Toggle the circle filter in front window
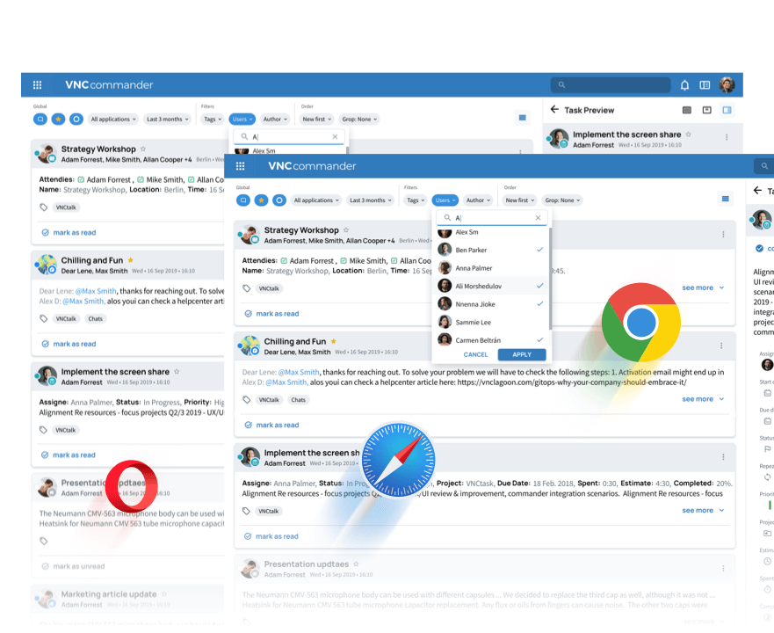 [x=279, y=200]
